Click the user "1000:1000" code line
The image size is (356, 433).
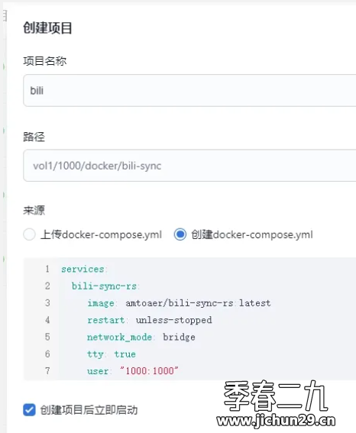click(x=133, y=371)
